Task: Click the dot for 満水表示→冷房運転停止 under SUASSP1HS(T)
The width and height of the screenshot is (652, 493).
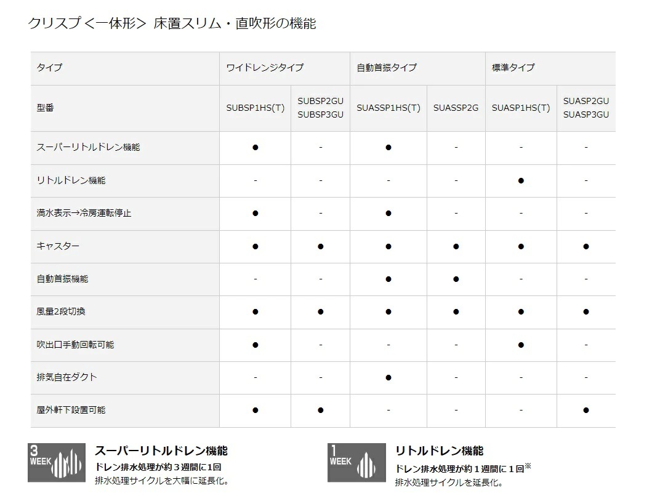Action: tap(388, 213)
